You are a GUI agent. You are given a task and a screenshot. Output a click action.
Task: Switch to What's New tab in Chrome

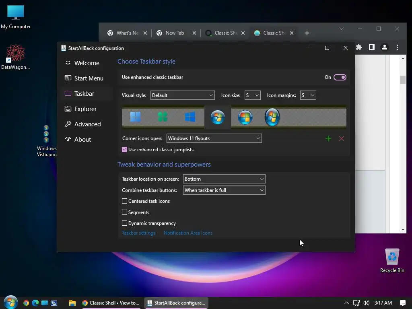(127, 33)
